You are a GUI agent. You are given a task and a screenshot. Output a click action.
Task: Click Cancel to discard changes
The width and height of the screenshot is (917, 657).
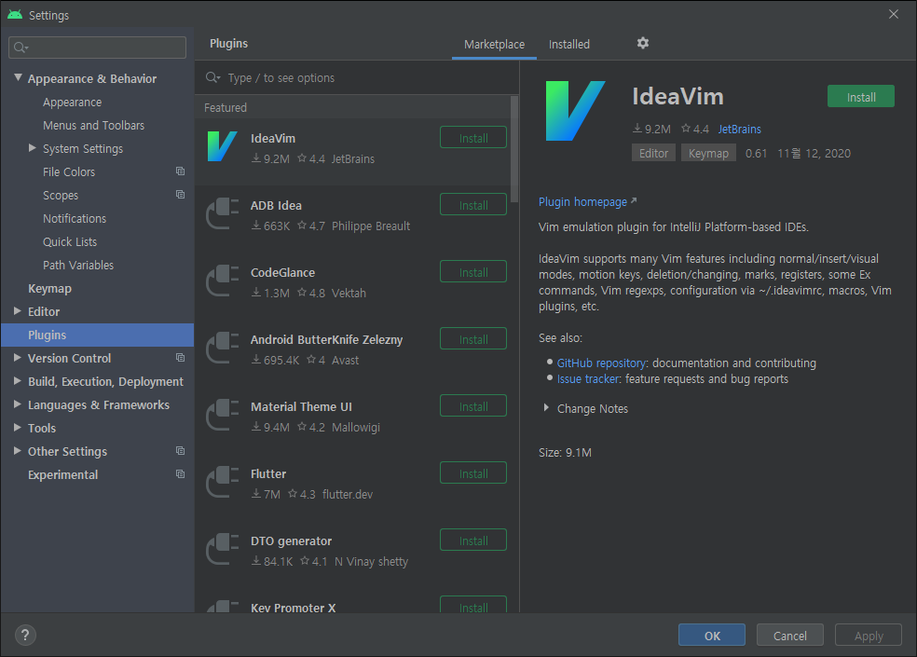click(x=790, y=636)
